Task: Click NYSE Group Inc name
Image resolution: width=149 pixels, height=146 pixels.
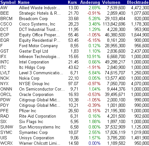Action: 34,84
